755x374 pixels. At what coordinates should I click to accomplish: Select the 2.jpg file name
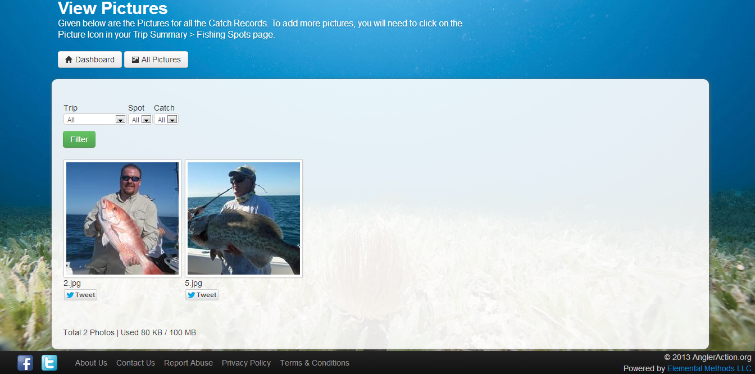[x=72, y=283]
